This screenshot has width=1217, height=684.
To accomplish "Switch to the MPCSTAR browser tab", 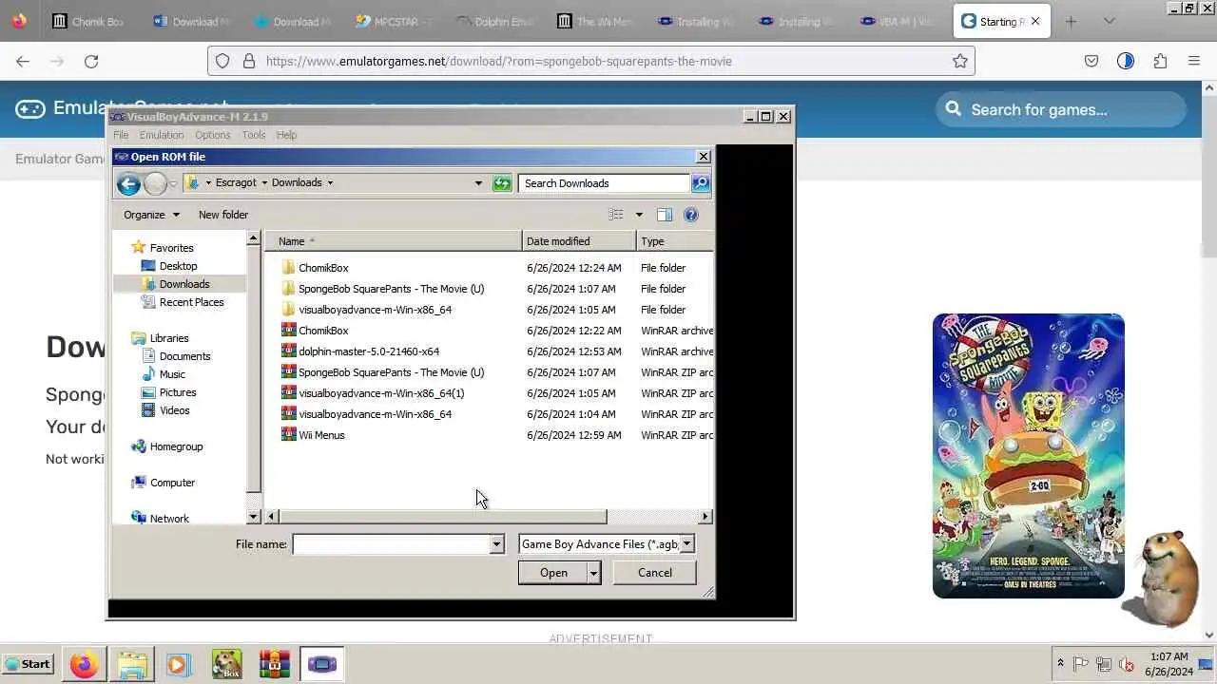I will (x=392, y=21).
